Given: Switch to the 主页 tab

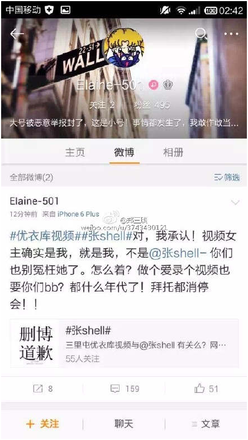Looking at the screenshot, I should coord(75,152).
